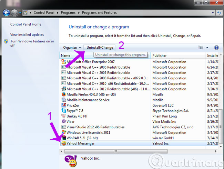Click the UniKey 4.0 NT icon
224x169 pixels.
click(x=63, y=116)
